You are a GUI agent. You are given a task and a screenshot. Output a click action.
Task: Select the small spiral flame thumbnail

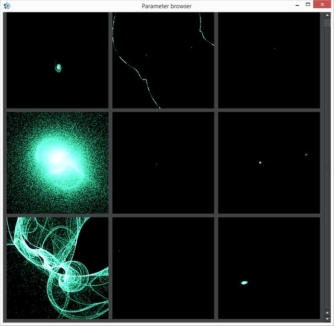57,61
